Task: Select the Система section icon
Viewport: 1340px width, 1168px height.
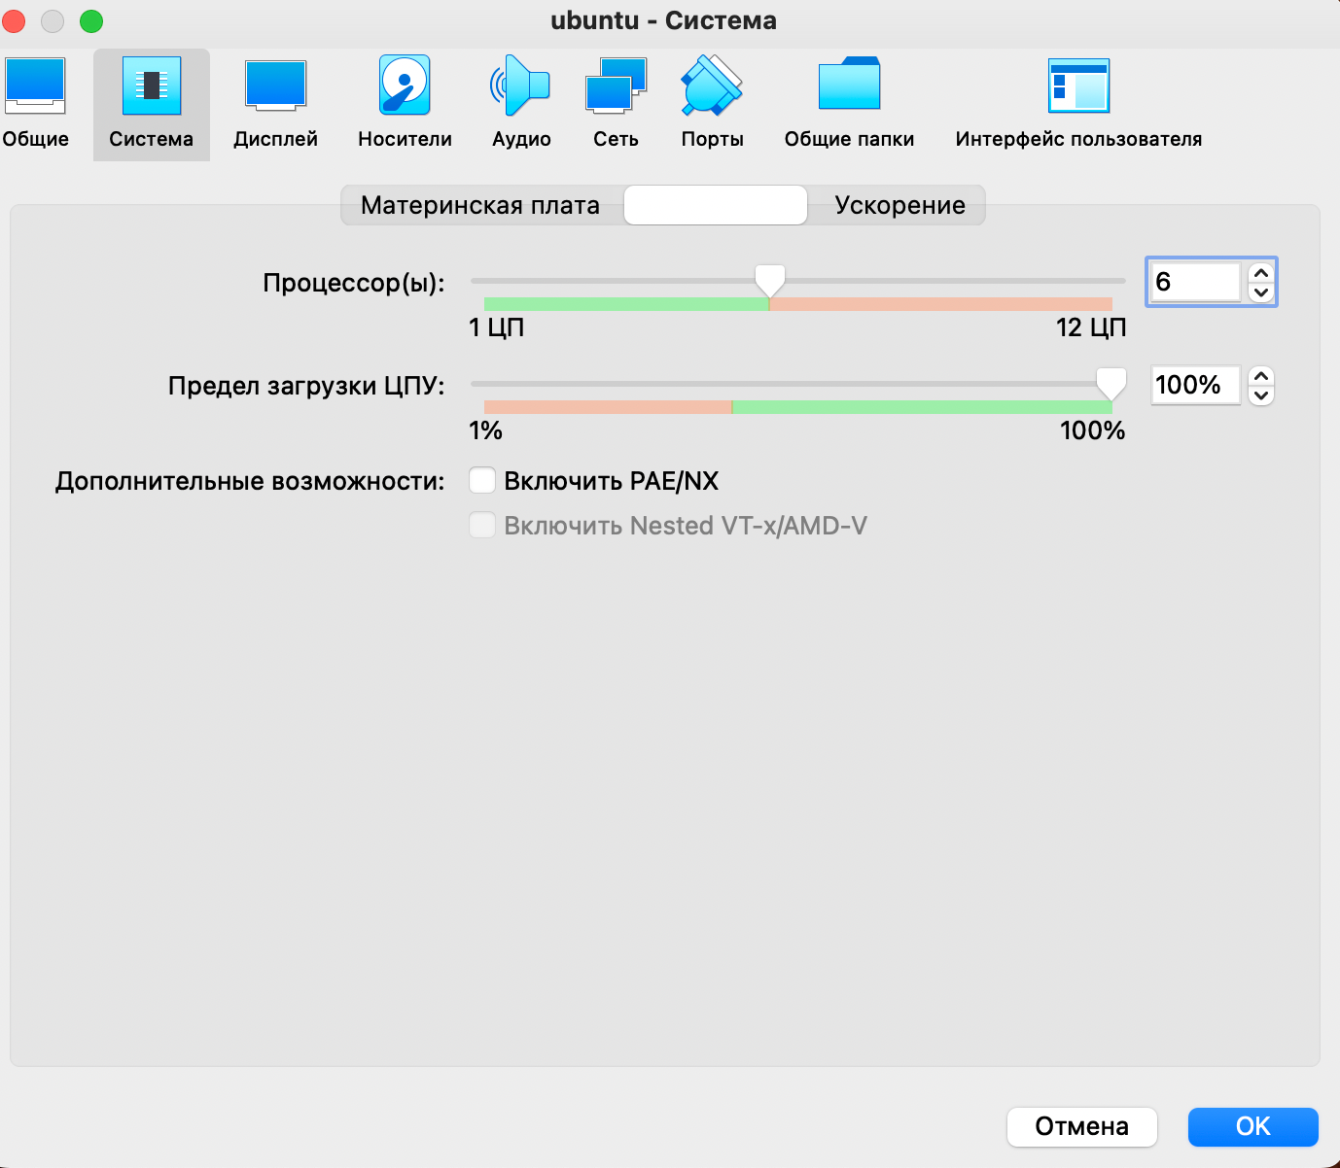Action: click(152, 87)
